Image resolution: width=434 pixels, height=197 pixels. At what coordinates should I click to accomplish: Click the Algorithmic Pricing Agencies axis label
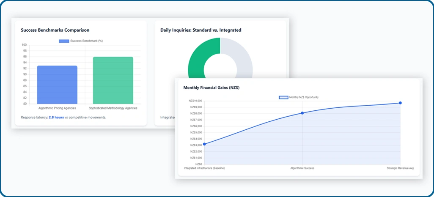click(57, 108)
